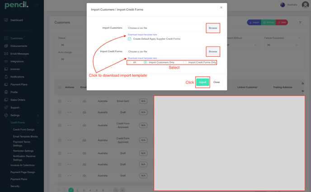This screenshot has height=192, width=311.
Task: Open Email Messages via its sidebar icon
Action: click(6, 54)
